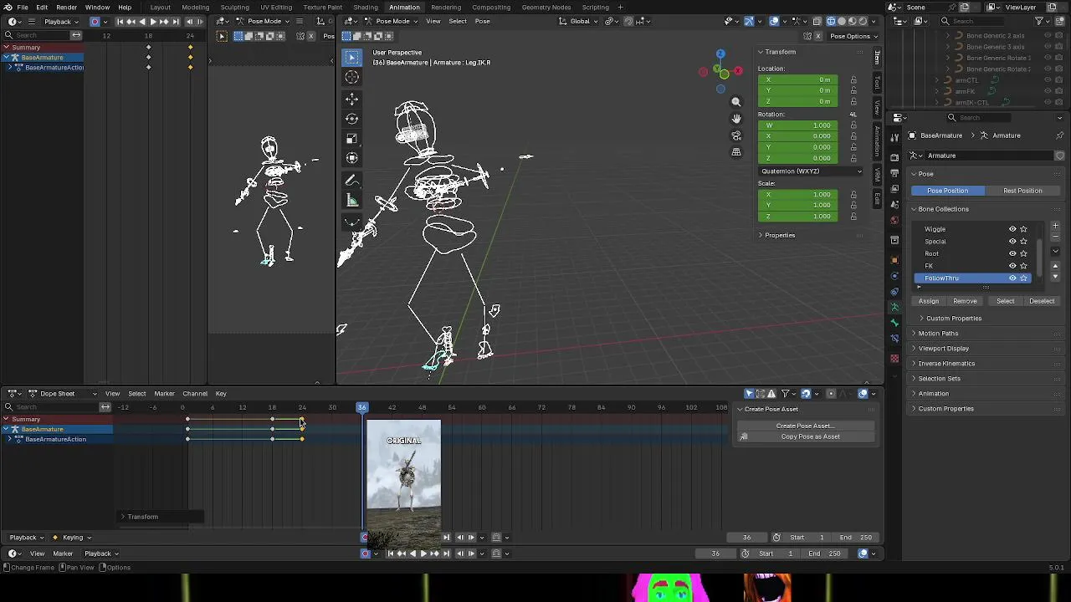Select the Measure tool
This screenshot has width=1071, height=602.
pos(352,201)
